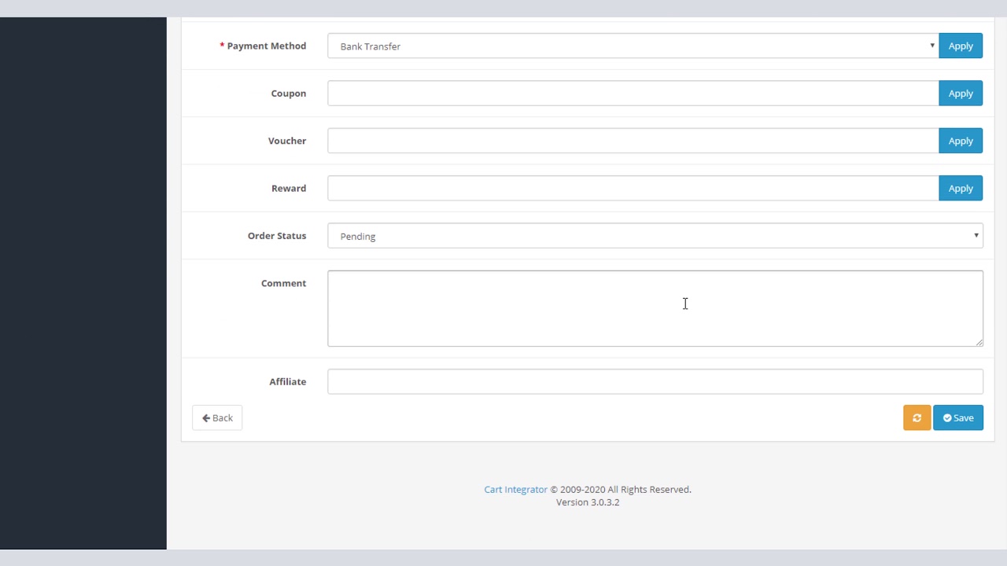Grab the Comment box resize handle
Image resolution: width=1007 pixels, height=566 pixels.
click(x=979, y=342)
